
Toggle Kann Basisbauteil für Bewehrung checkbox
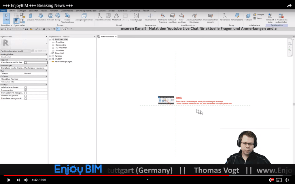click(25, 62)
